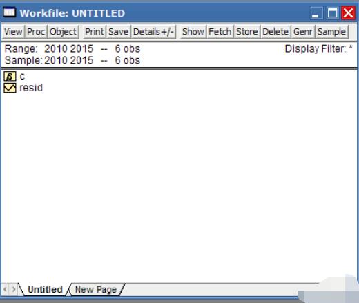
Task: Open the View menu
Action: (x=13, y=32)
